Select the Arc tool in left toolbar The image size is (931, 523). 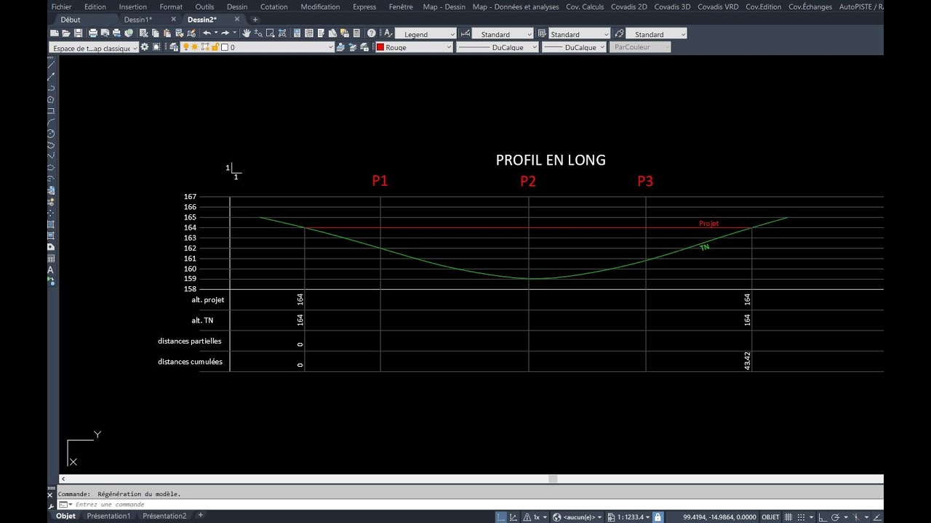click(51, 122)
